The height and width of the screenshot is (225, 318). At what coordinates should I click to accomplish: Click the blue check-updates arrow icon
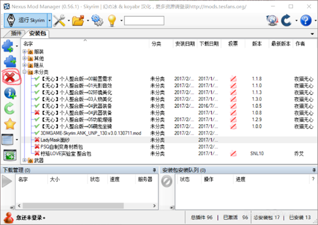(x=286, y=20)
